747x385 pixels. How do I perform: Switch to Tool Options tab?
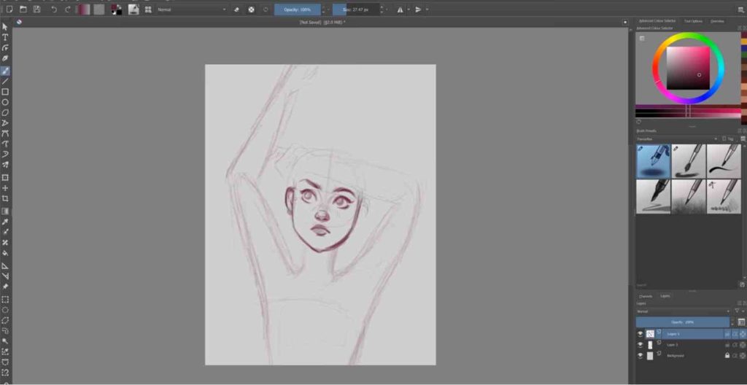pyautogui.click(x=693, y=21)
